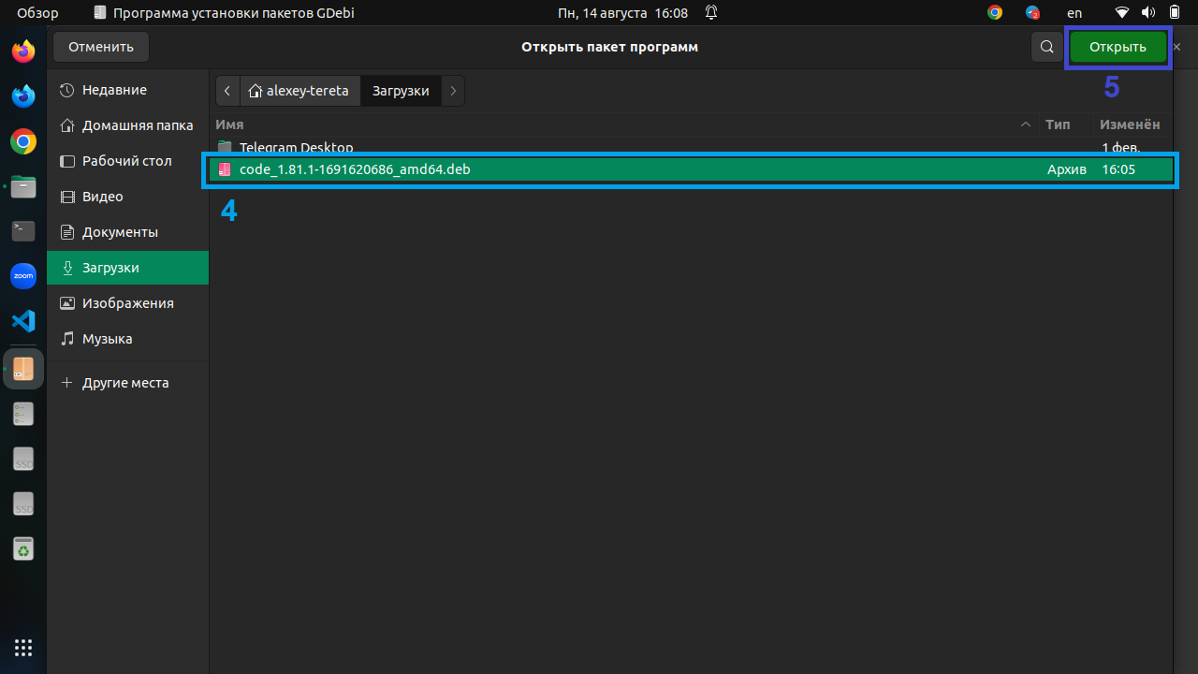
Task: Select Рабочий стол in sidebar
Action: [127, 161]
